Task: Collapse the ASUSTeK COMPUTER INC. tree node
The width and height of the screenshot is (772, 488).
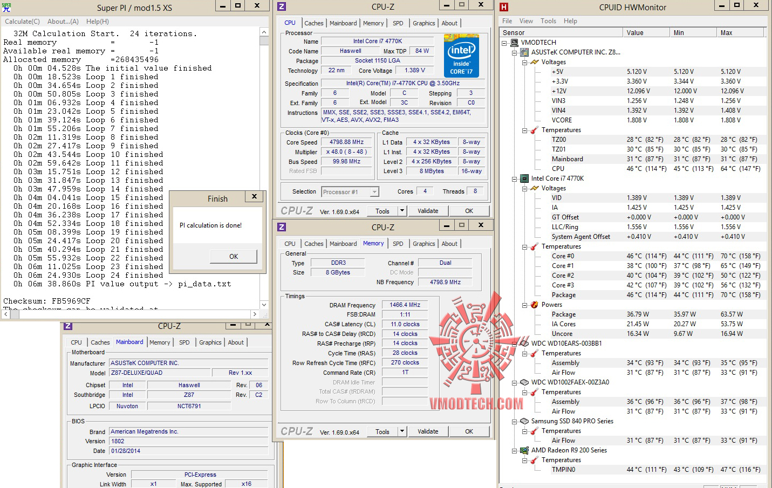Action: [515, 52]
